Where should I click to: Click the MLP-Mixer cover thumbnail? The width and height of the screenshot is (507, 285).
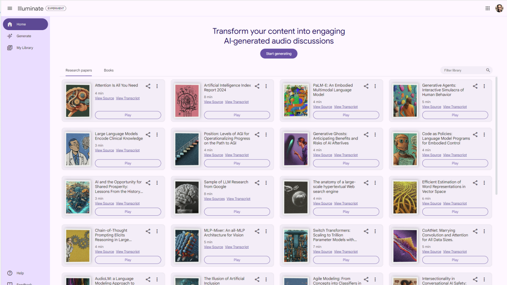coord(187,246)
